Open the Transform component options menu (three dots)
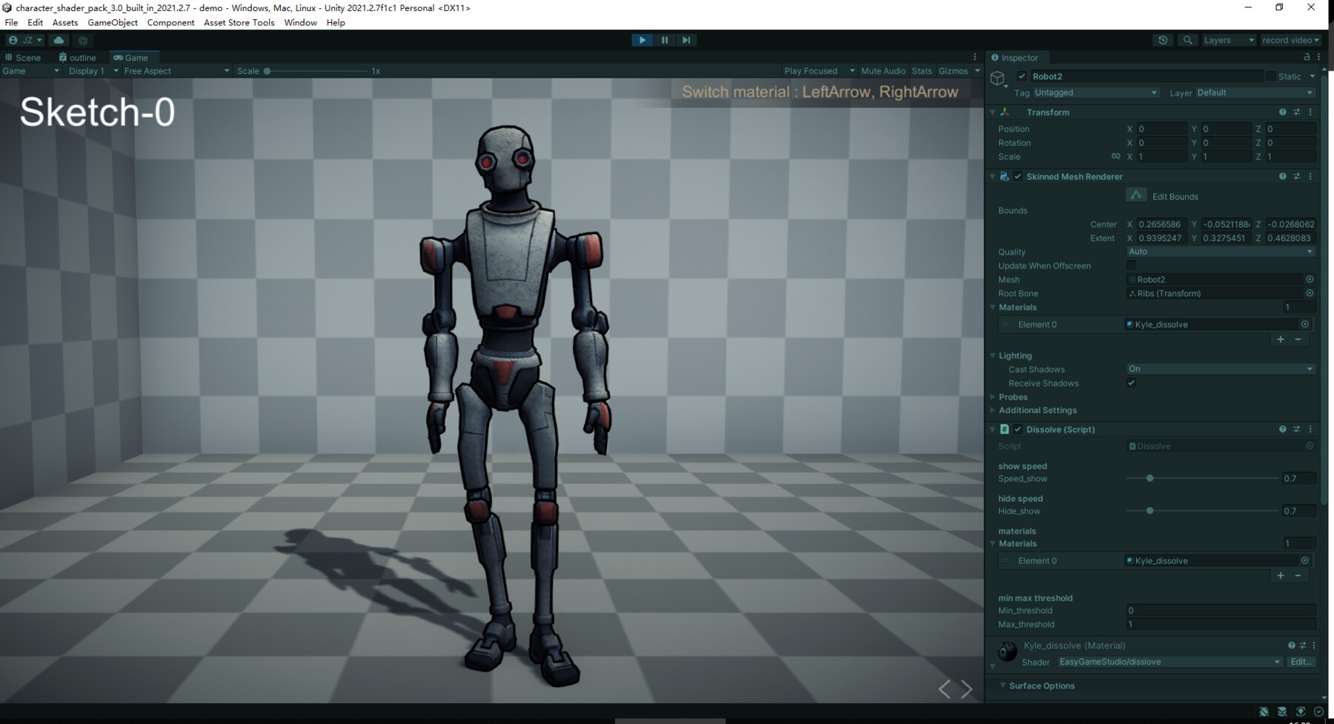The width and height of the screenshot is (1334, 724). tap(1310, 112)
